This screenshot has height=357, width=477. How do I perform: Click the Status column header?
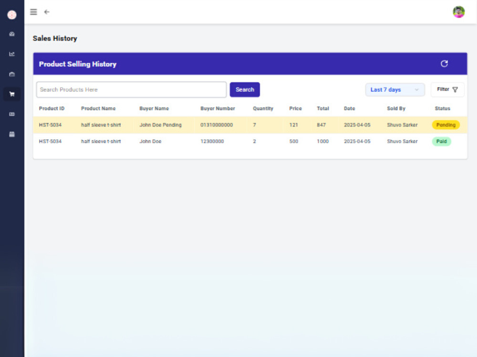click(442, 109)
